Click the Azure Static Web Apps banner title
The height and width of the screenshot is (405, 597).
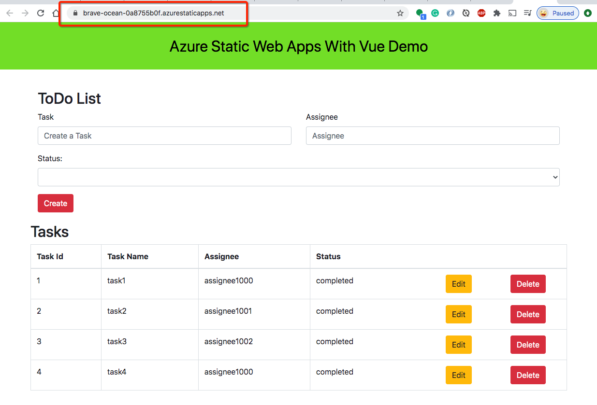tap(299, 46)
